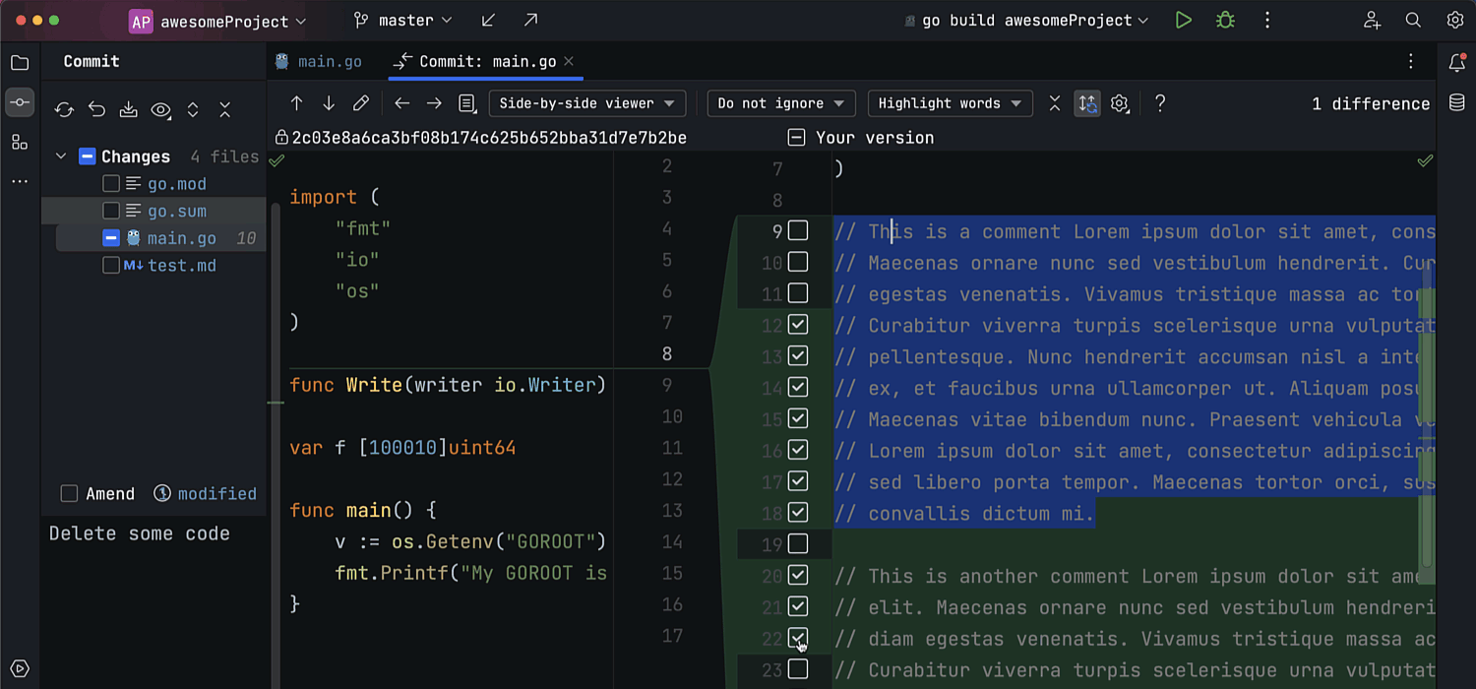This screenshot has width=1476, height=689.
Task: Open the master branch selector
Action: coord(404,21)
